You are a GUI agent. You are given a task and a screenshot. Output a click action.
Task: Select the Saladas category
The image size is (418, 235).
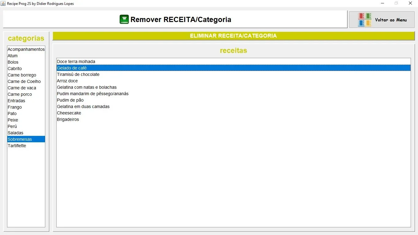click(16, 133)
